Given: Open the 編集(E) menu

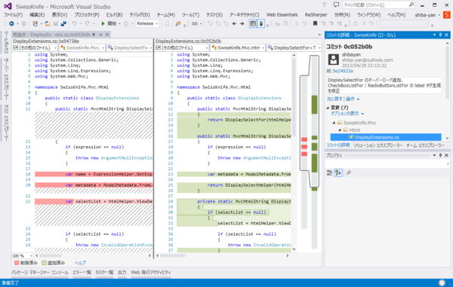Looking at the screenshot, I should click(x=37, y=15).
